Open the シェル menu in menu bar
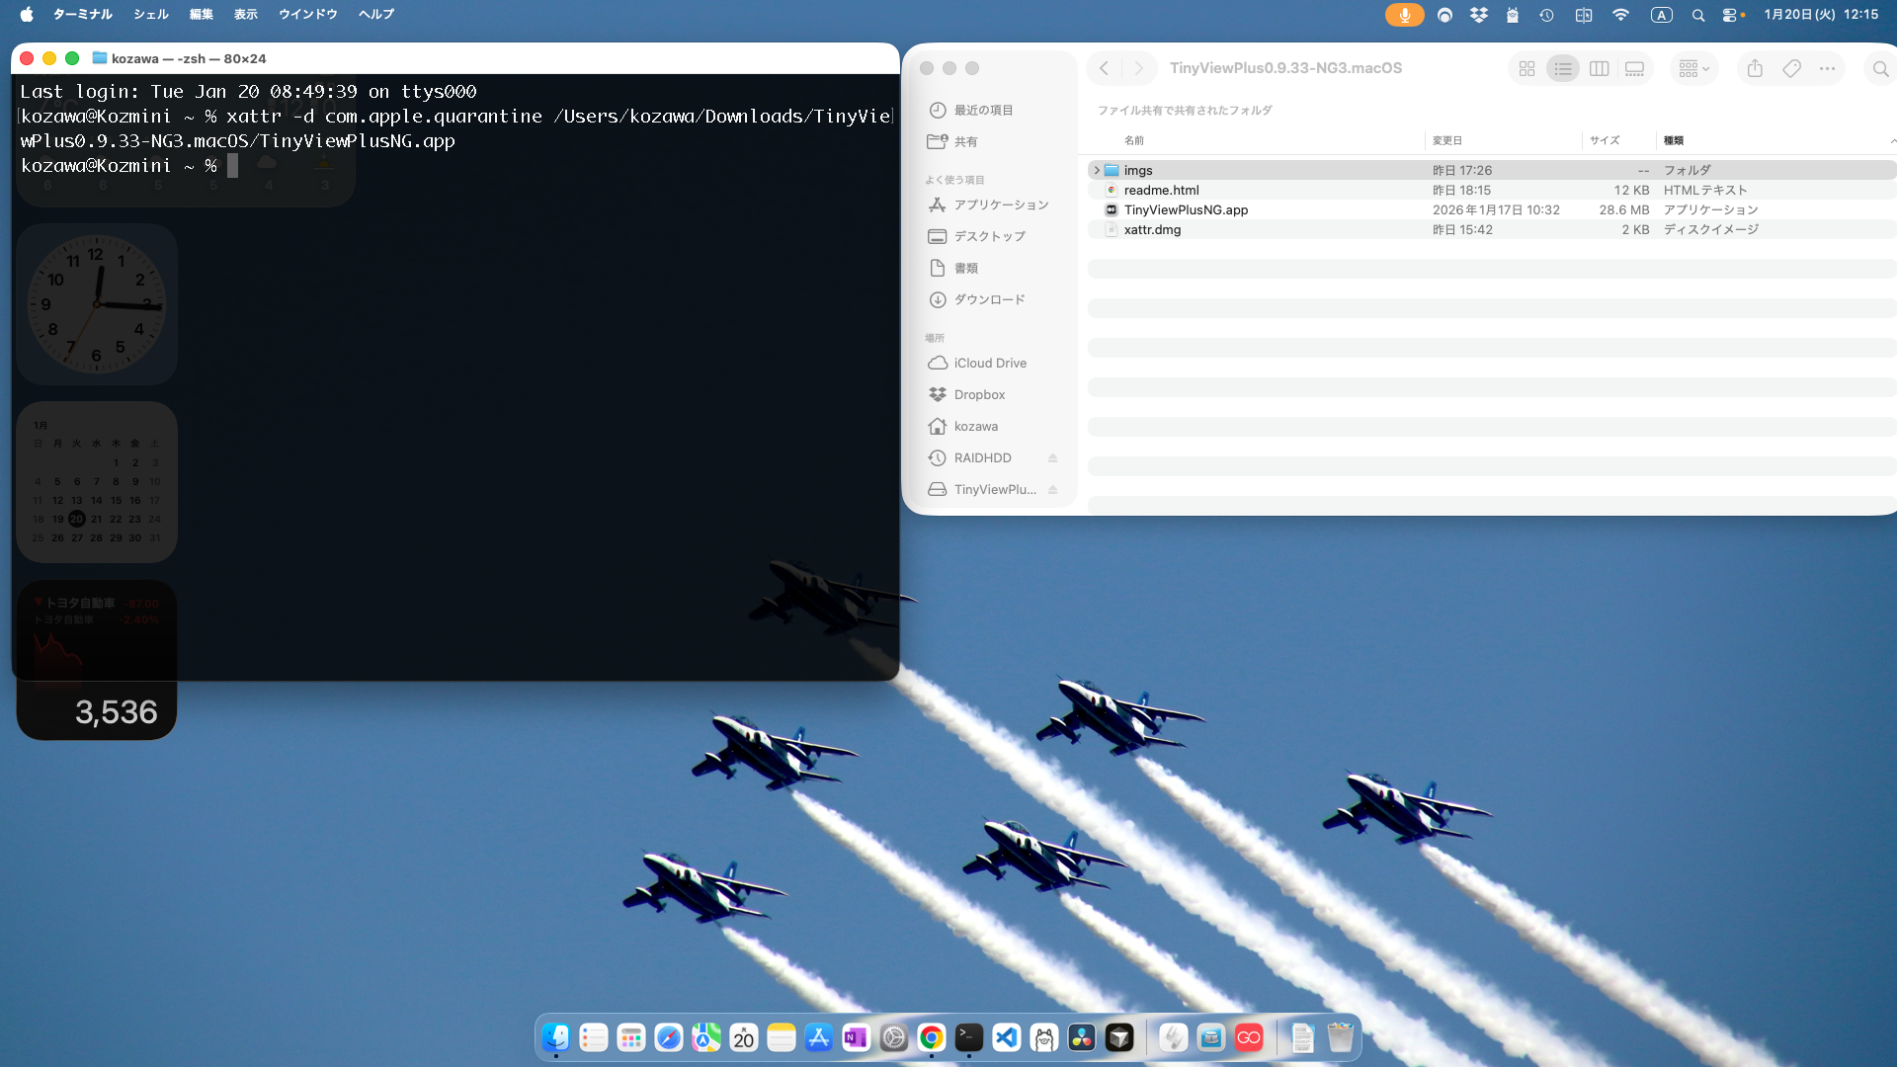 pos(151,15)
